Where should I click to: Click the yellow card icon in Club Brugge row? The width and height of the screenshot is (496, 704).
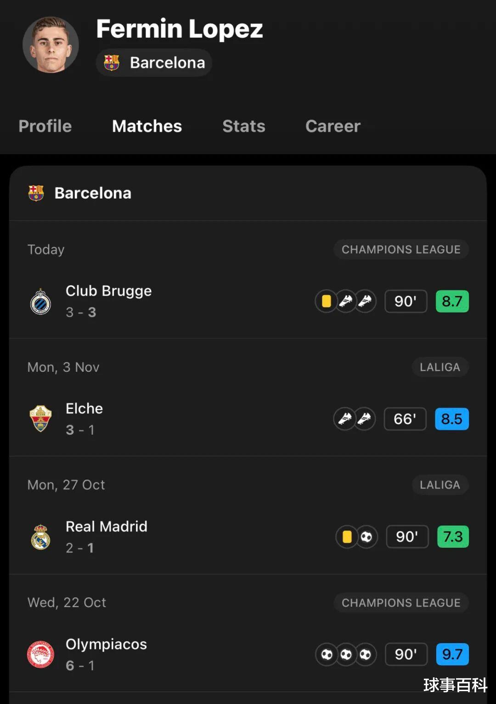(x=326, y=301)
